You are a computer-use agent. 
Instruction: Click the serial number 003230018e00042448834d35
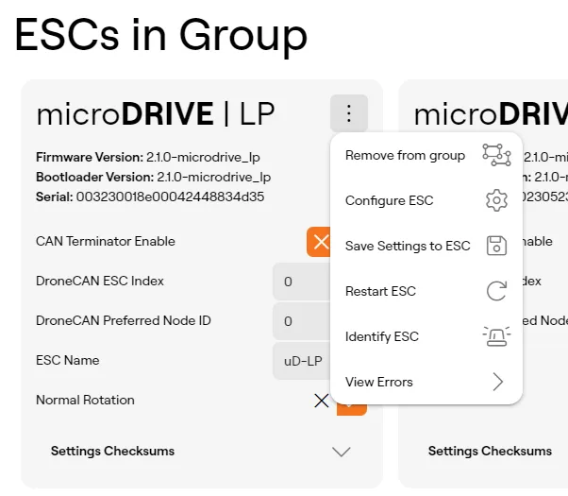(170, 197)
